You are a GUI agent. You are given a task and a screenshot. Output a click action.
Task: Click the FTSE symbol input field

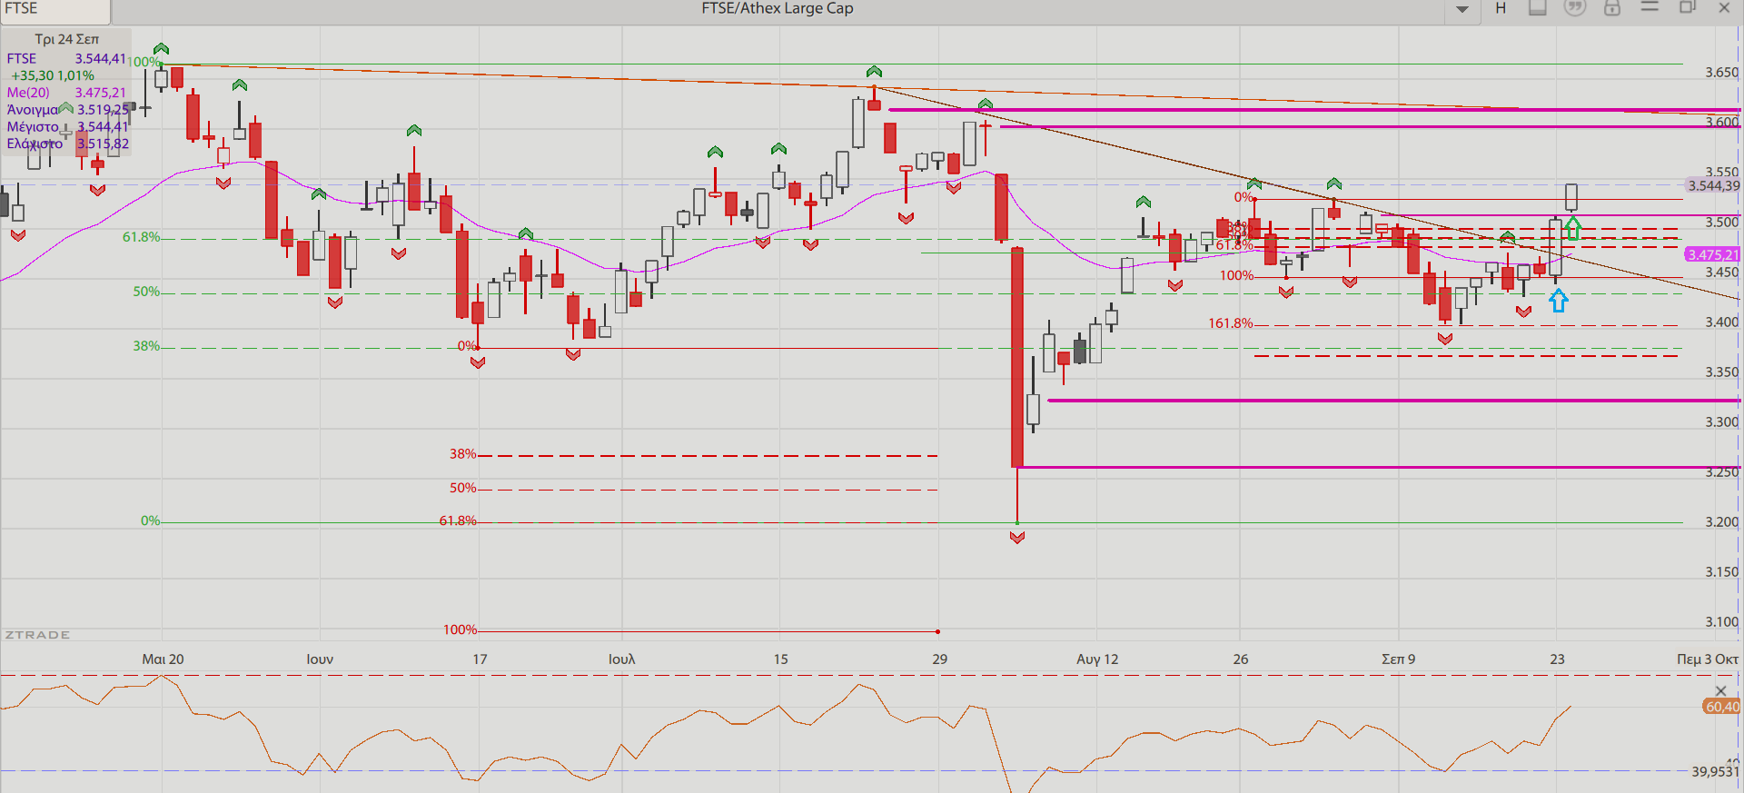pos(55,10)
